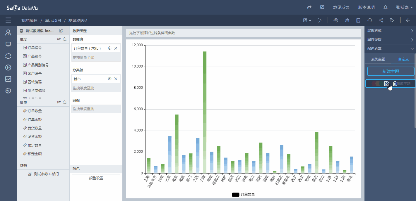This screenshot has height=201, width=416.
Task: Click the undo refresh toolbar icon
Action: [x=370, y=20]
